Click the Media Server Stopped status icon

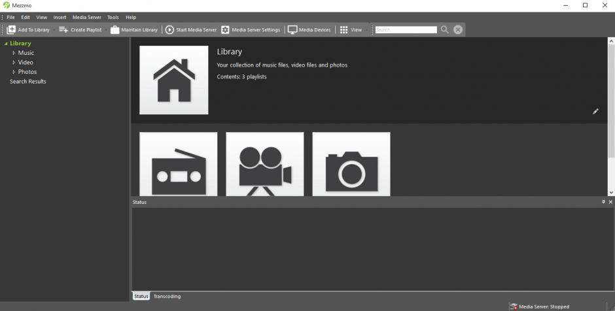513,306
